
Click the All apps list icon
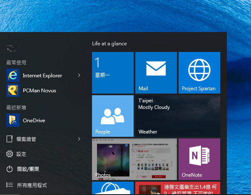click(10, 185)
